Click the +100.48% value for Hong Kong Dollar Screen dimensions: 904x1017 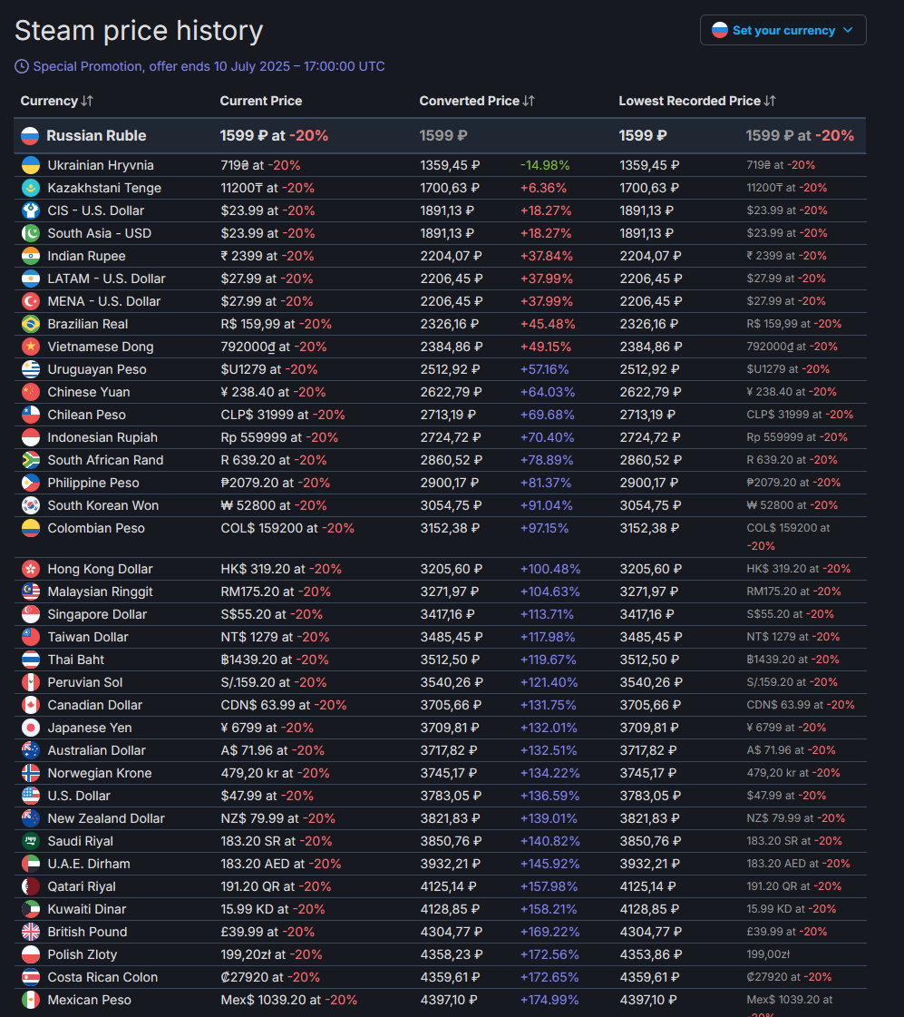pos(550,570)
